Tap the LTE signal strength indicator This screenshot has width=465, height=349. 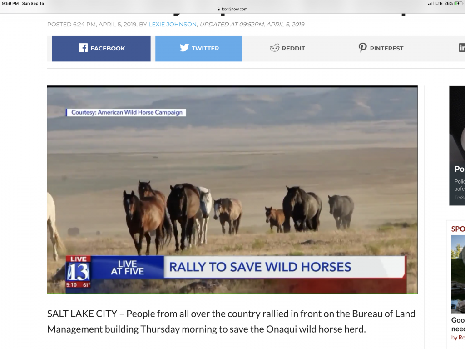tap(430, 4)
